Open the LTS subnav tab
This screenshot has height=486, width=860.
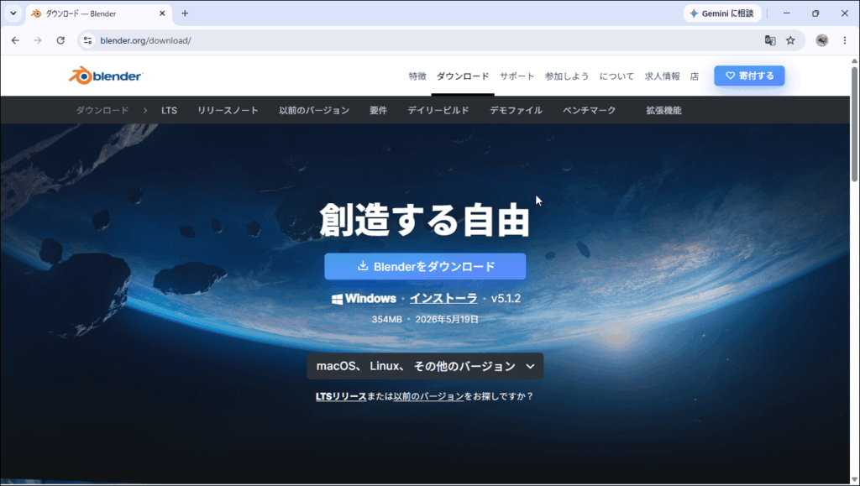click(x=169, y=110)
